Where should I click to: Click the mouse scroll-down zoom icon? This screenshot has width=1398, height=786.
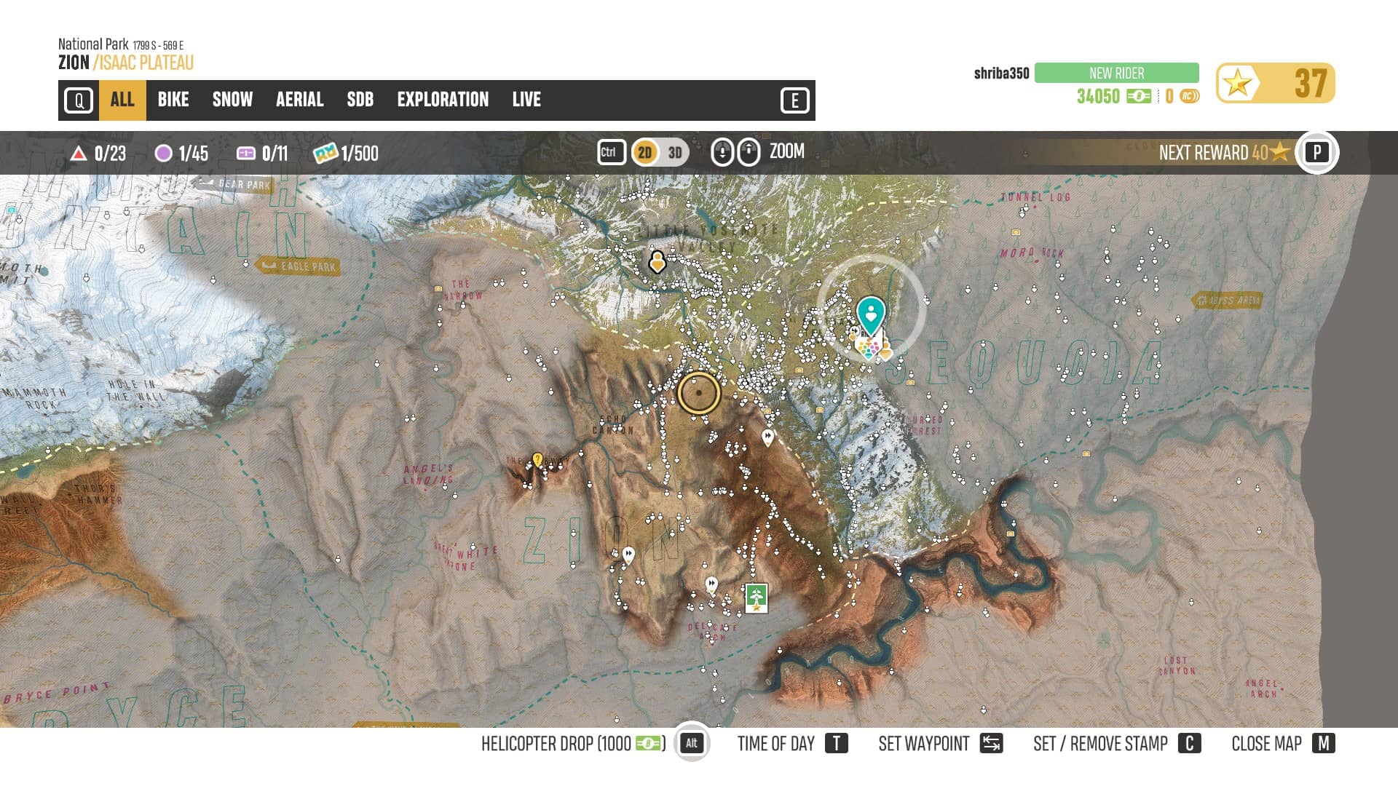pos(722,152)
